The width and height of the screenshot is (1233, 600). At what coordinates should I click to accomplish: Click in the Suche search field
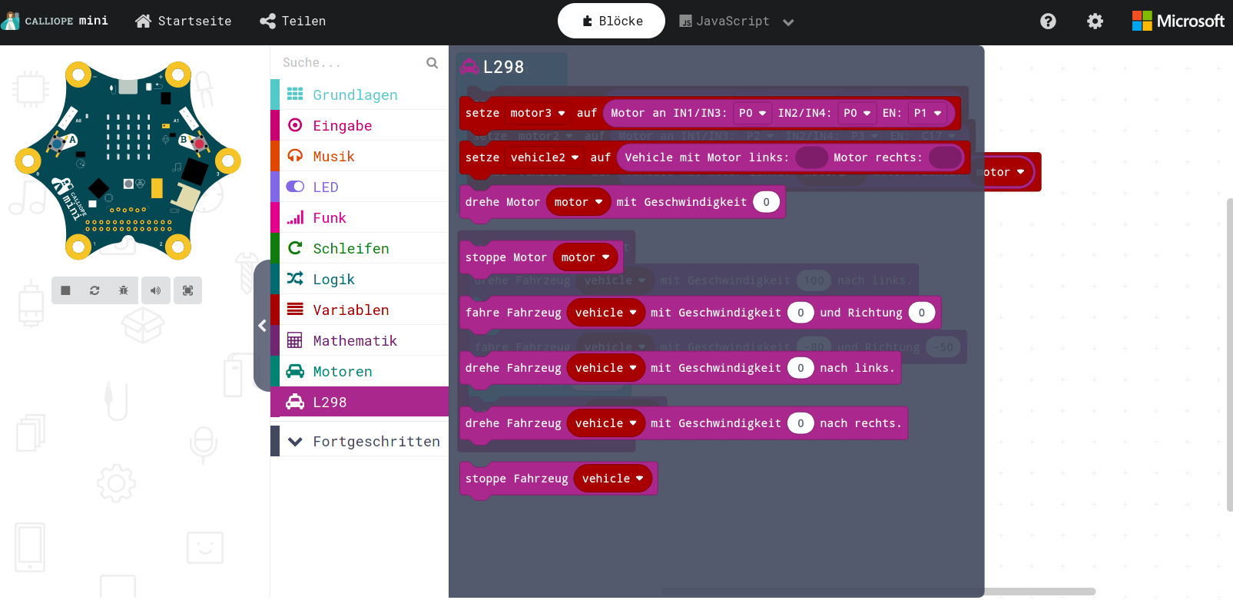(350, 63)
